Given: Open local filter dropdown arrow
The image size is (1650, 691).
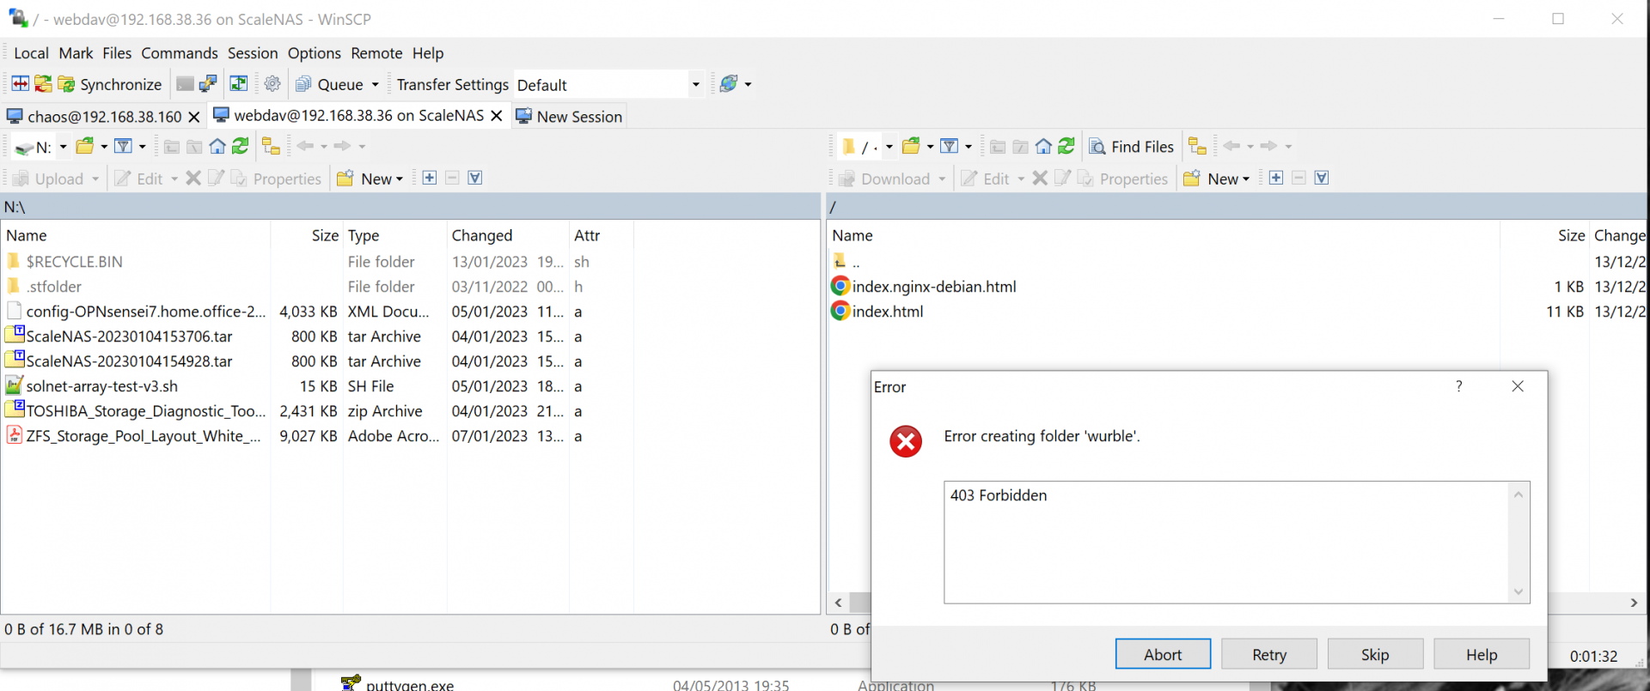Looking at the screenshot, I should (x=143, y=147).
